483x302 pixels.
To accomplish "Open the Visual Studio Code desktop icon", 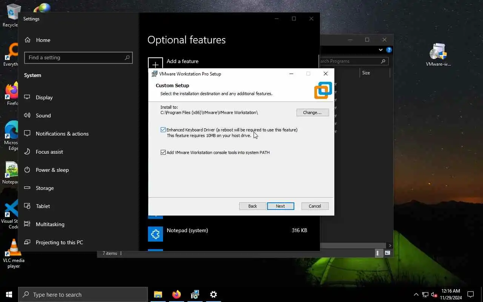I will click(11, 214).
